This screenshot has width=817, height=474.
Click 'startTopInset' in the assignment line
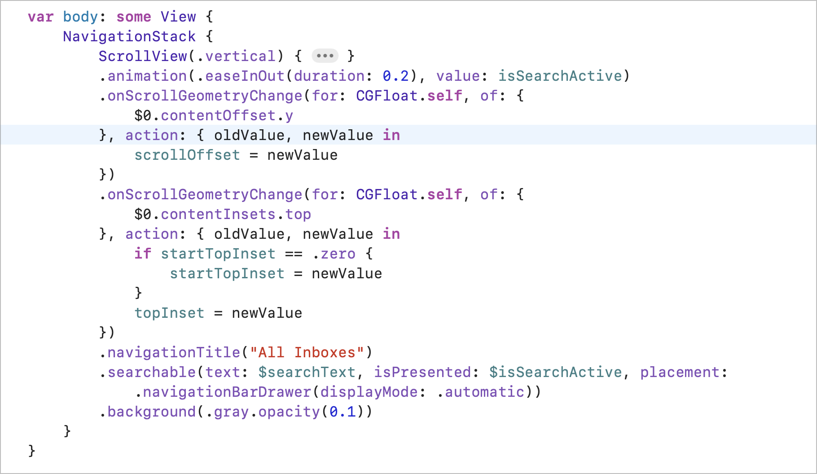click(227, 273)
